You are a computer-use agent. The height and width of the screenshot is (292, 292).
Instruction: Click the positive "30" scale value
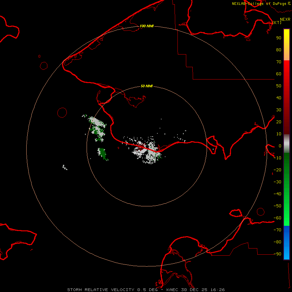tap(279, 110)
